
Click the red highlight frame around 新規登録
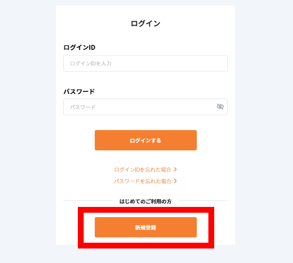click(x=146, y=210)
